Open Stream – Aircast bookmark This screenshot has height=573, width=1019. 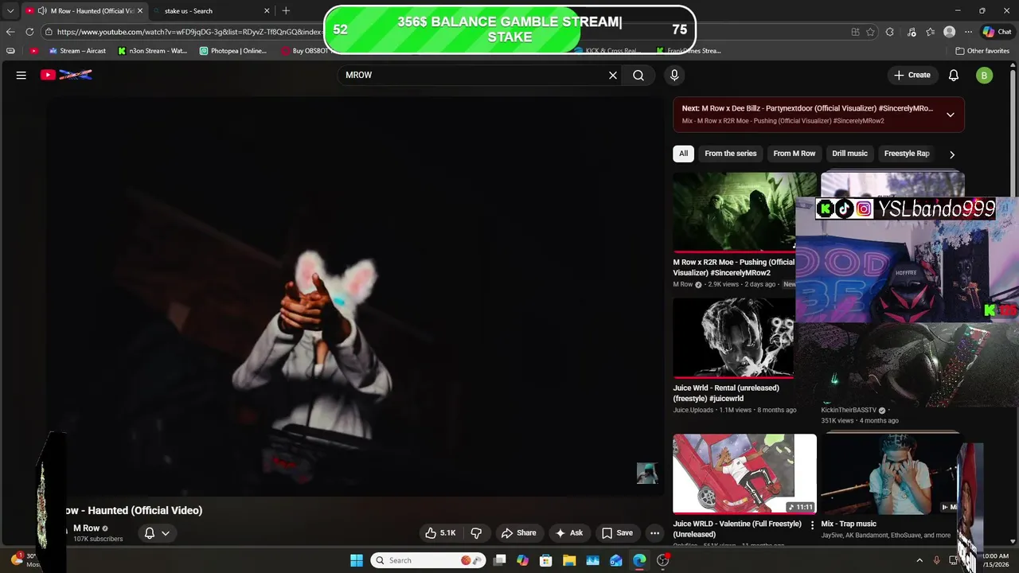(x=77, y=51)
